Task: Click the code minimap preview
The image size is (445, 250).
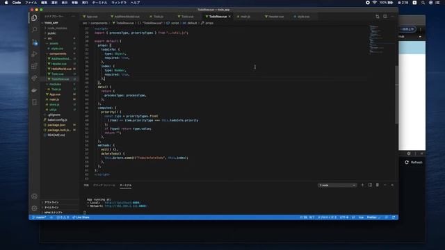Action: point(376,40)
